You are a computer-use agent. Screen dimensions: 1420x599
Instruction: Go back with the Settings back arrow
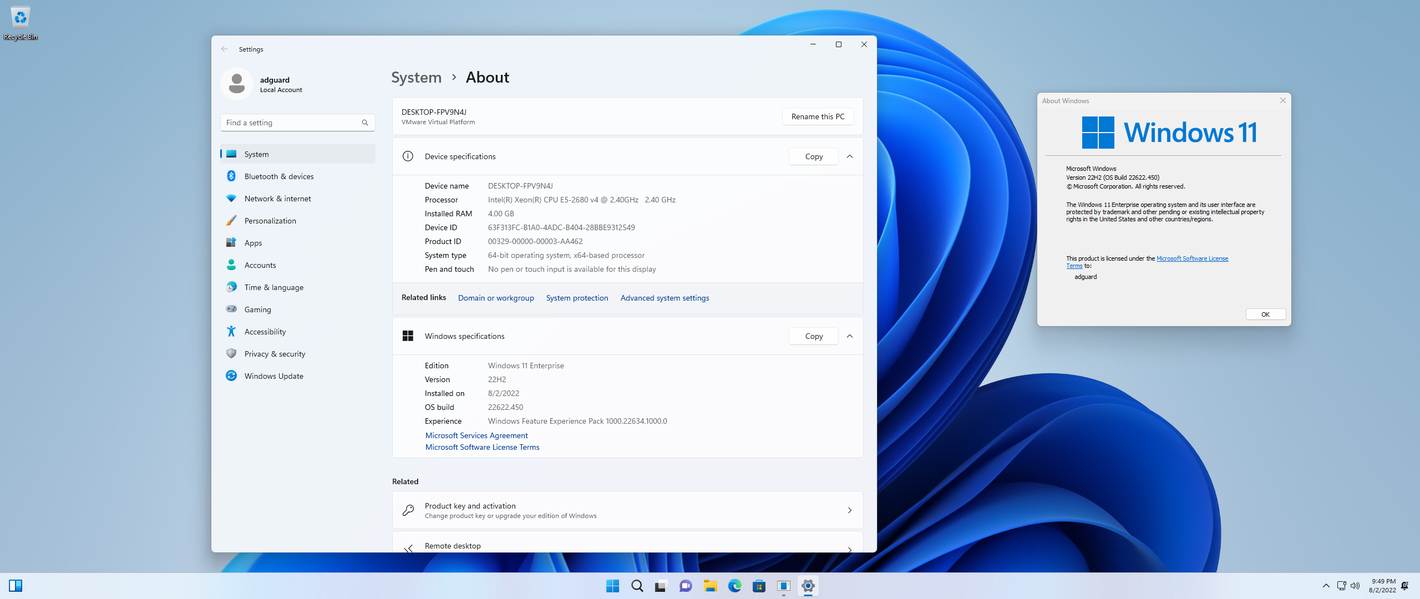225,49
